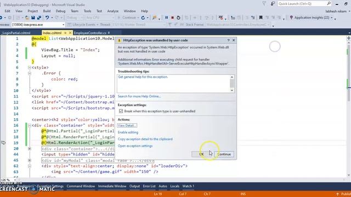Expand the collapsed myModal div at line 45
Image resolution: width=351 pixels, height=197 pixels.
29,160
